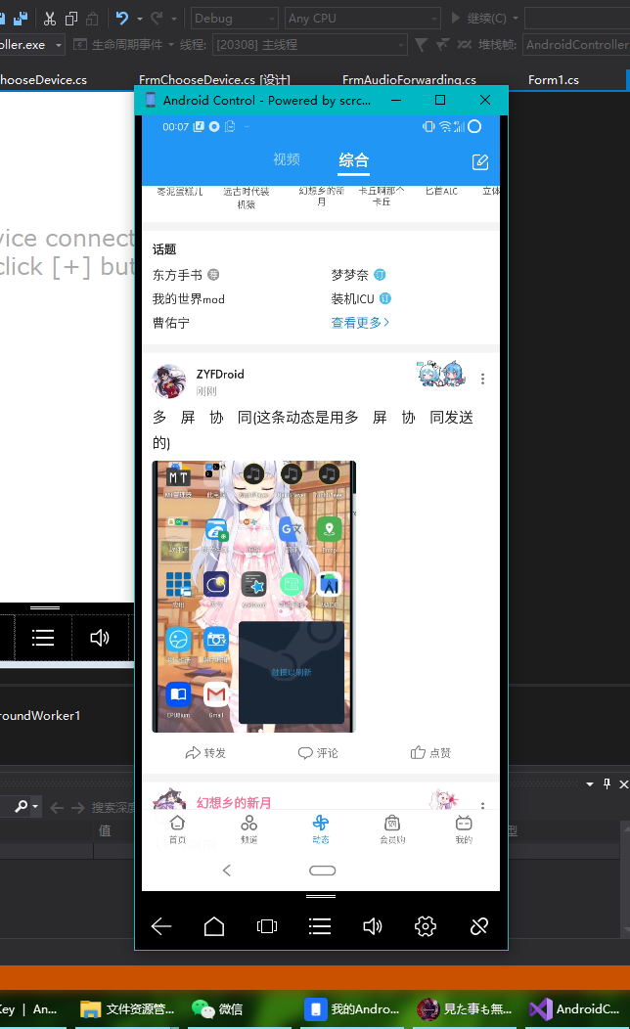
Task: Click the thread filter funnel icon
Action: (x=422, y=45)
